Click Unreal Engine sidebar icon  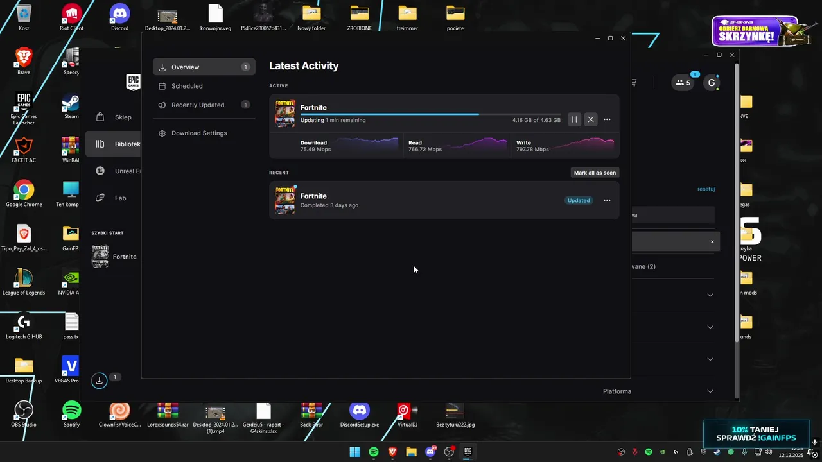point(100,171)
